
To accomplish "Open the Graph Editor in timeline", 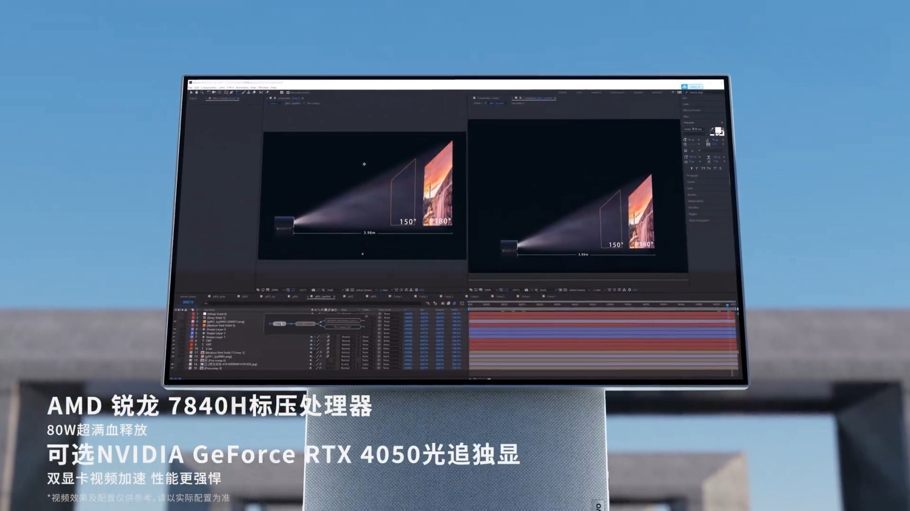I will (462, 303).
